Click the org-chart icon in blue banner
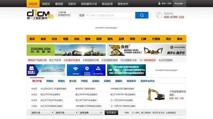 pyautogui.click(x=98, y=68)
